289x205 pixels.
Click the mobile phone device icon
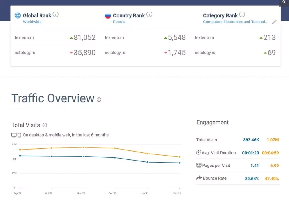click(19, 135)
